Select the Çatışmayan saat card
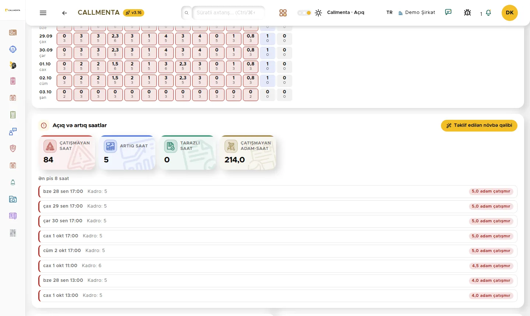530x316 pixels. click(x=67, y=152)
